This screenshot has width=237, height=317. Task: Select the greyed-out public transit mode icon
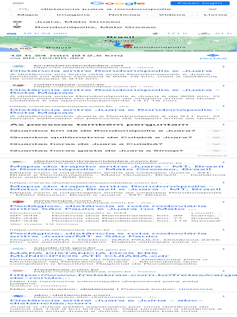pos(83,33)
